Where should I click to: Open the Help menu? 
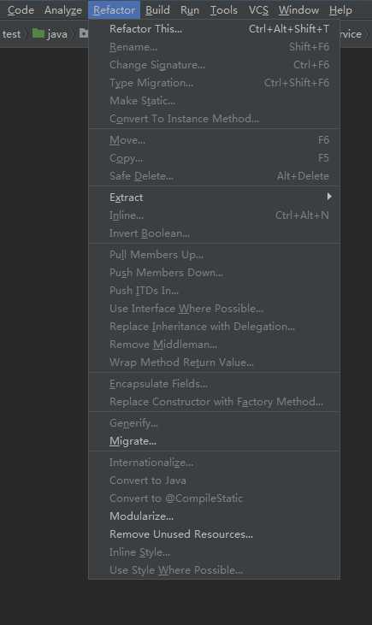coord(340,10)
